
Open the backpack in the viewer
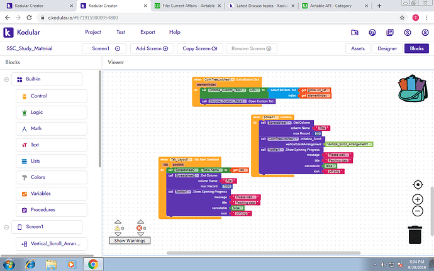coord(413,88)
